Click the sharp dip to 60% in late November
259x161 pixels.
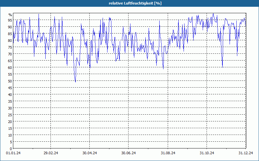[x=222, y=67]
